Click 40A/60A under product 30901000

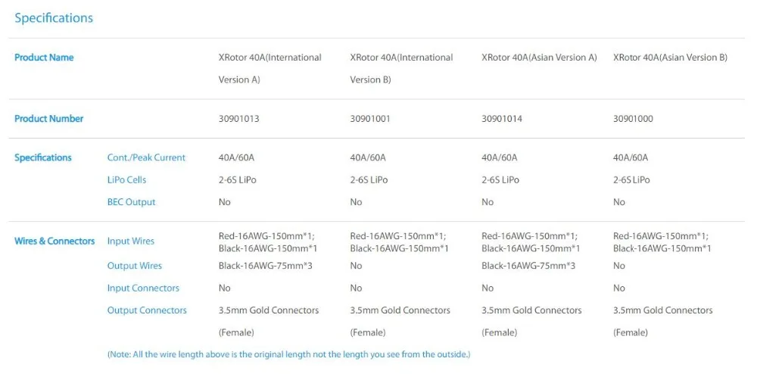[631, 157]
